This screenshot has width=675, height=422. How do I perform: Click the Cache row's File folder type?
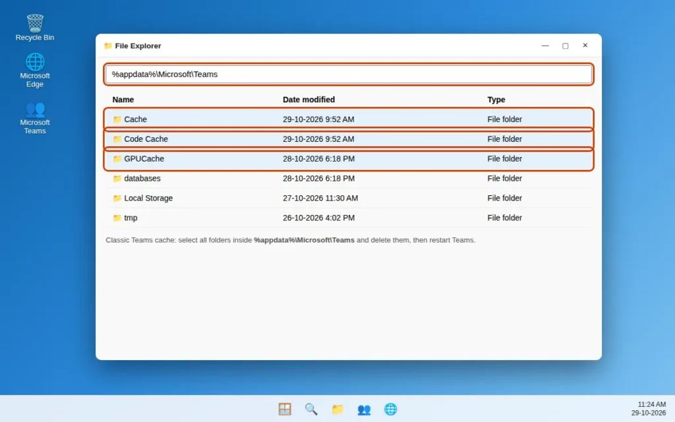pos(504,119)
